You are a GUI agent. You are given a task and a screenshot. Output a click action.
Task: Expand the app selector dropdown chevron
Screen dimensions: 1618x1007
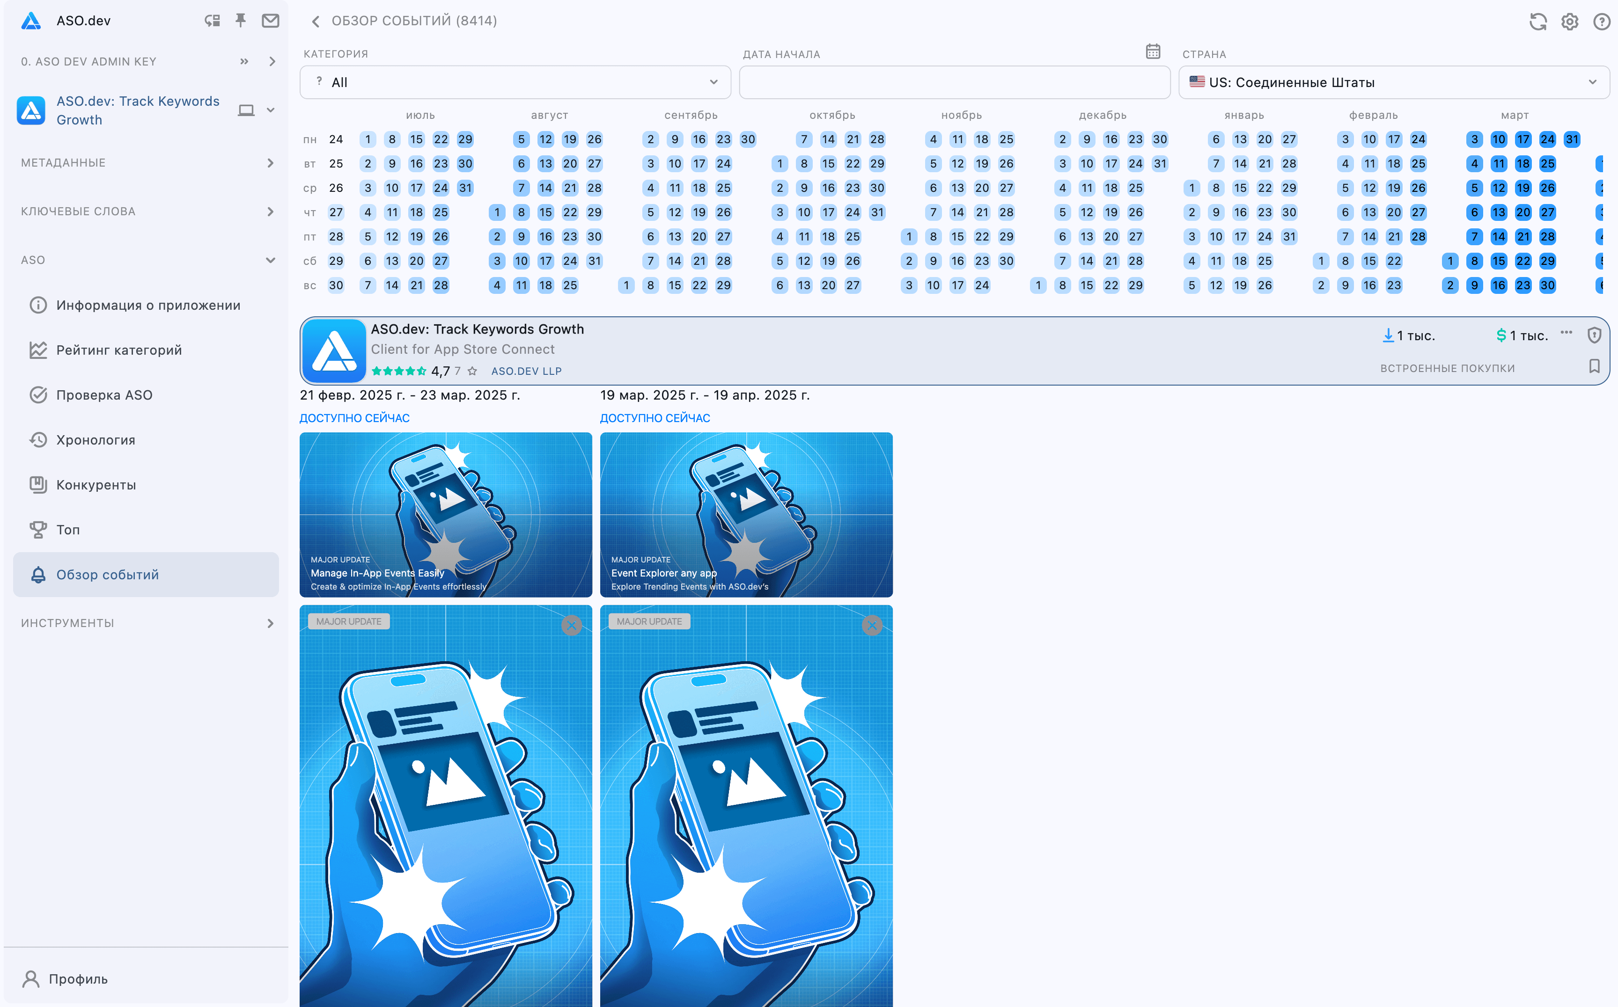[x=271, y=110]
